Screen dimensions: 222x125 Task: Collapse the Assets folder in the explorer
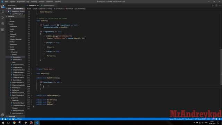click(11, 24)
